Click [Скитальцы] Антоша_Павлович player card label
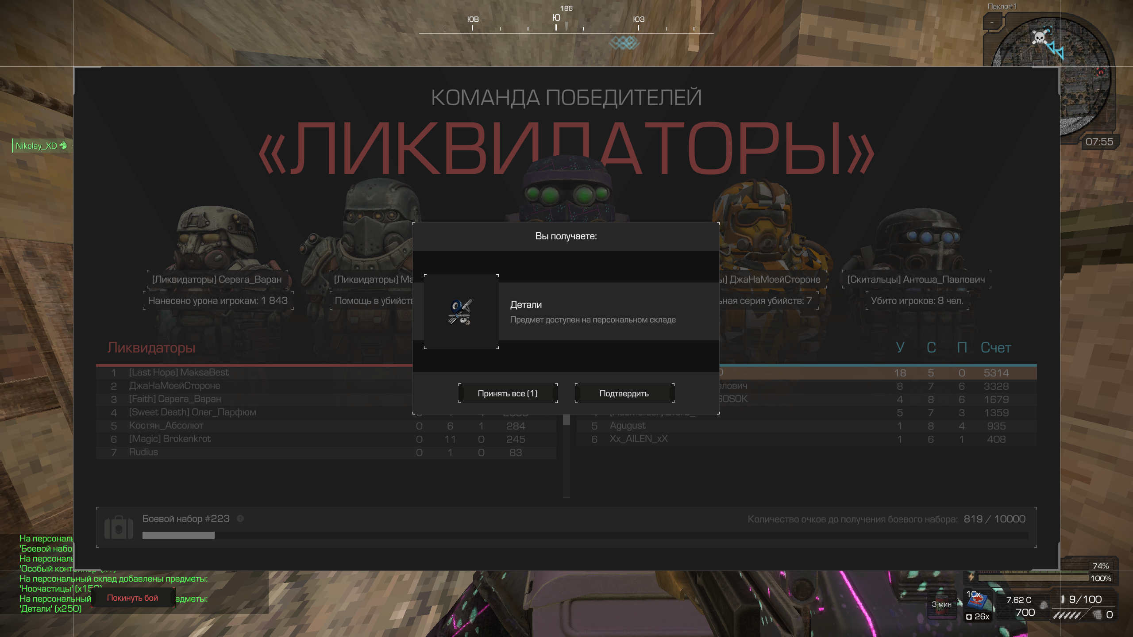 (x=916, y=279)
